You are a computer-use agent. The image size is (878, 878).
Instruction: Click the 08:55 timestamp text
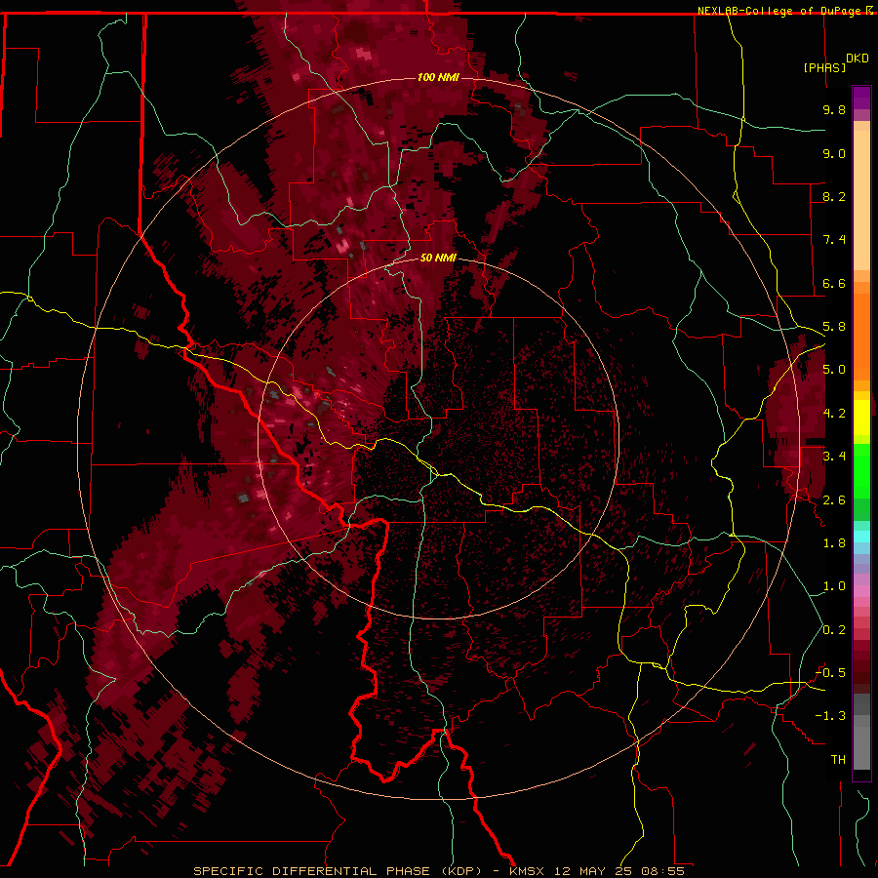663,871
